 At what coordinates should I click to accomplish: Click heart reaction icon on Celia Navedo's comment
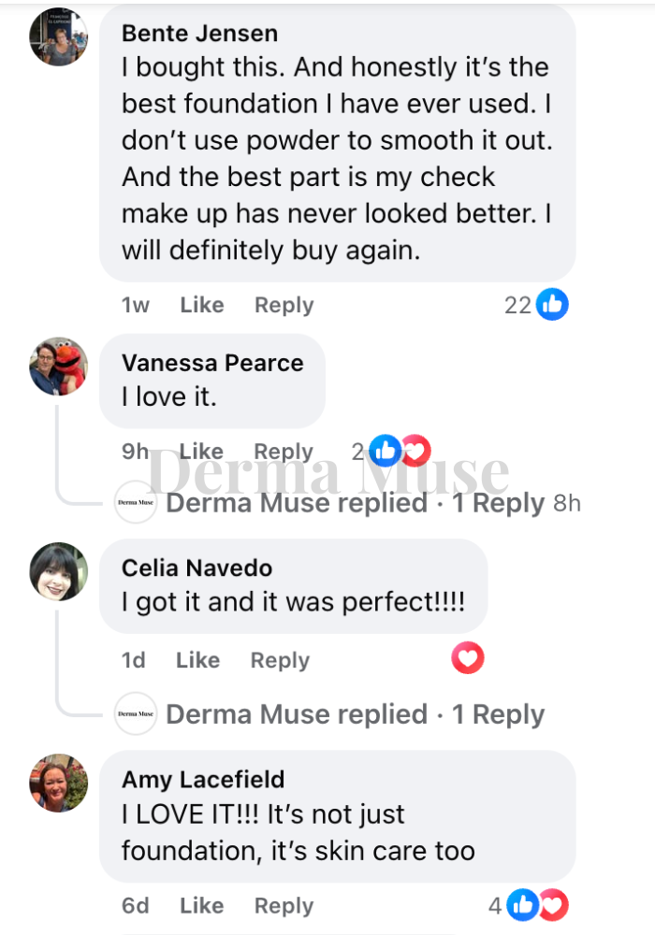tap(467, 659)
